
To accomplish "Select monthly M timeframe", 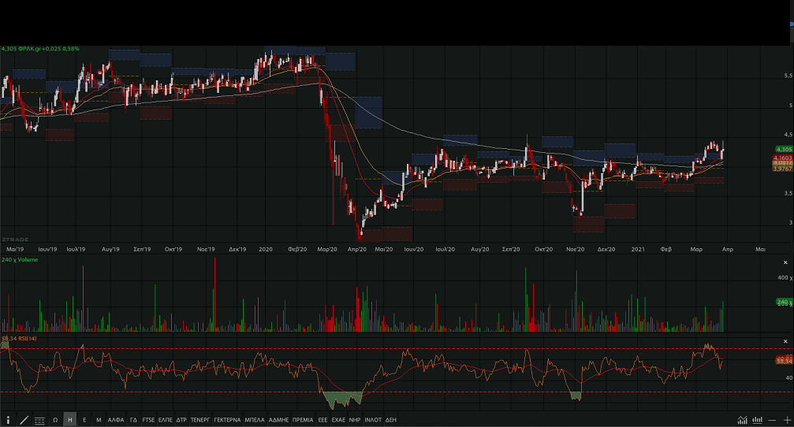I will [x=99, y=420].
